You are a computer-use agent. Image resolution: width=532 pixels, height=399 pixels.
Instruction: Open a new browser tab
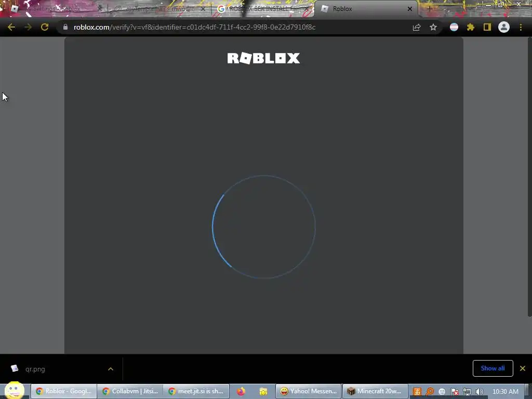pyautogui.click(x=430, y=9)
